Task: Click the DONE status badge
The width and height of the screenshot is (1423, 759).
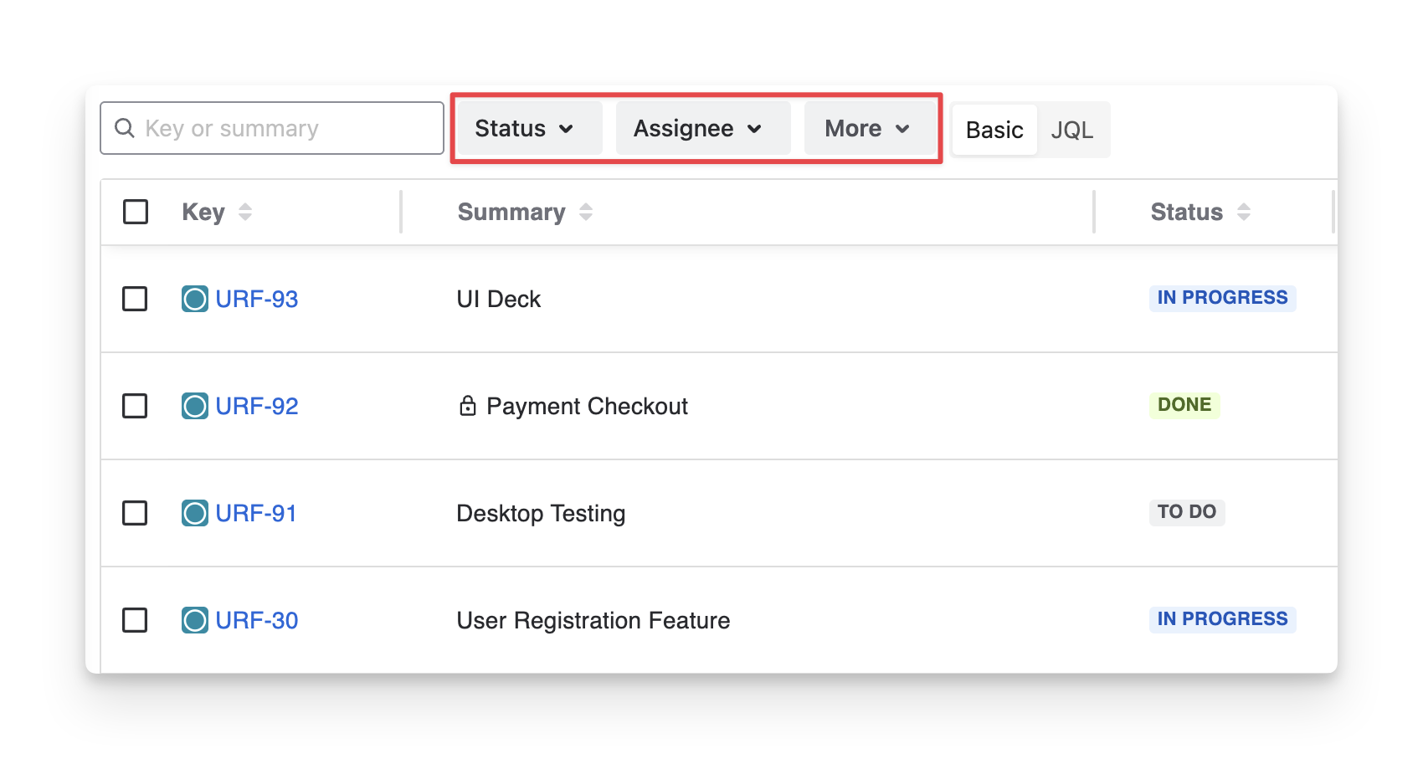Action: click(1184, 405)
